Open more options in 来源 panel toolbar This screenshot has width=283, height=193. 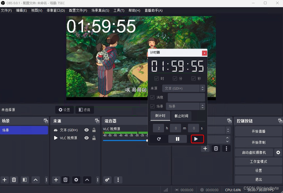(98, 180)
